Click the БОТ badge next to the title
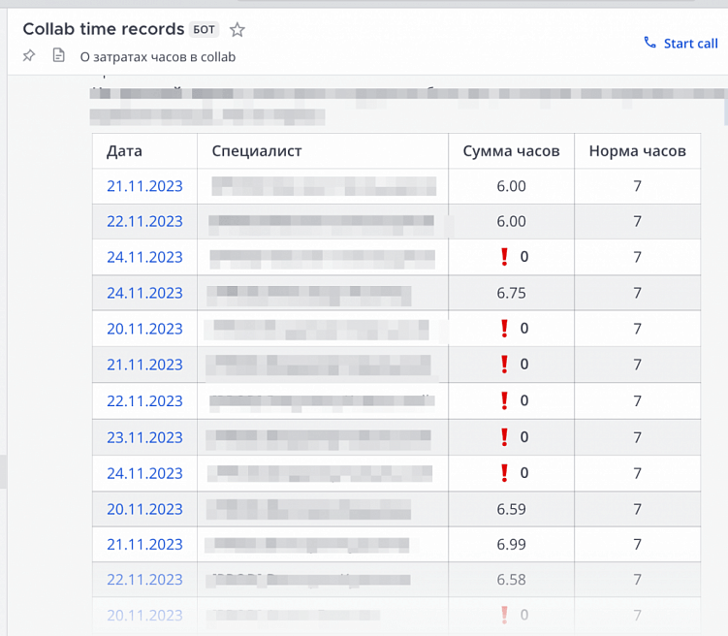 (204, 30)
